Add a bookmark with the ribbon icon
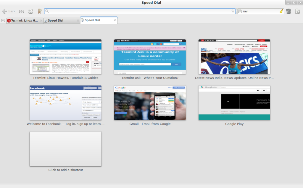Screen dimensions: 303x188 pos(40,11)
